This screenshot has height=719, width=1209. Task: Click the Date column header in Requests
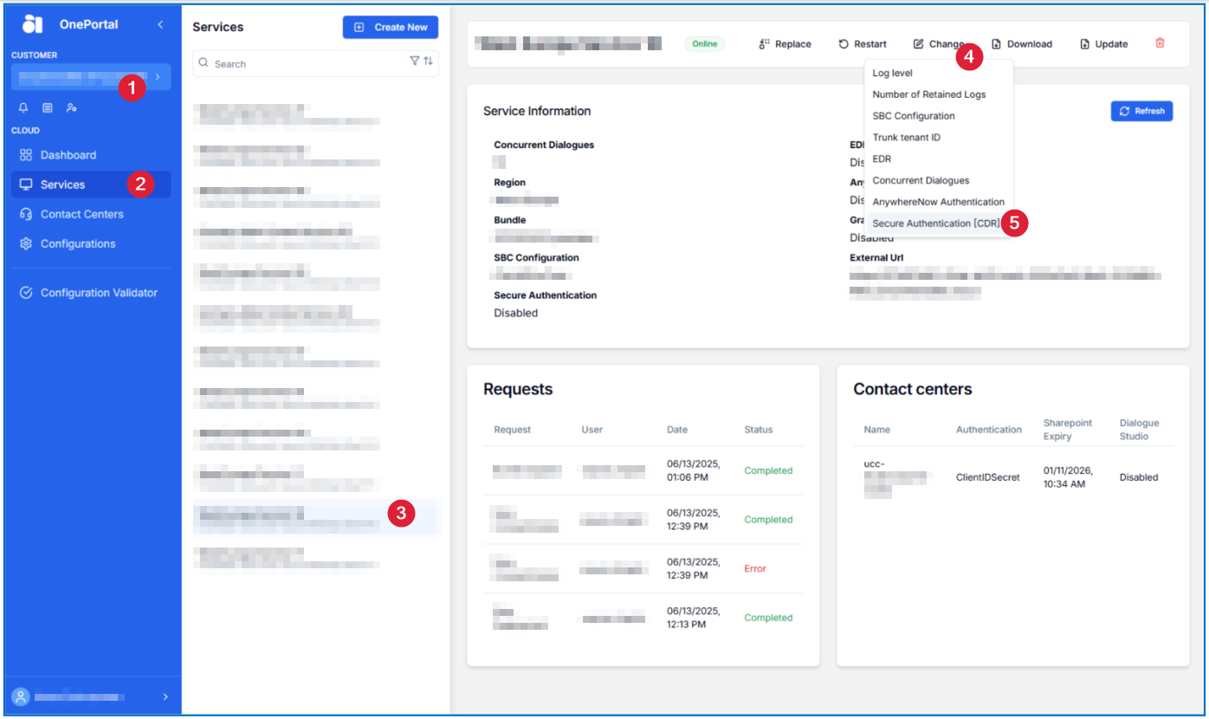677,430
